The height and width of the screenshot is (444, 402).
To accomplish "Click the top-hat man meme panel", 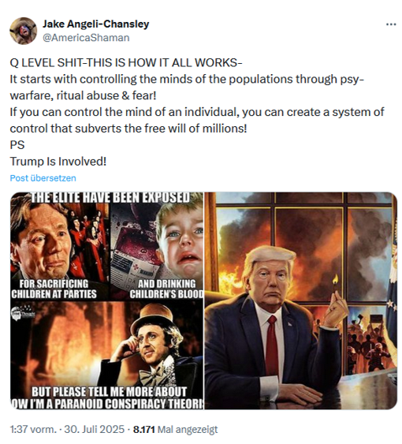I will (x=106, y=356).
